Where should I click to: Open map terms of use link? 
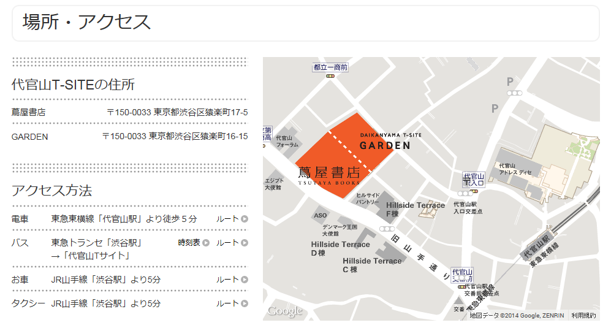583,316
